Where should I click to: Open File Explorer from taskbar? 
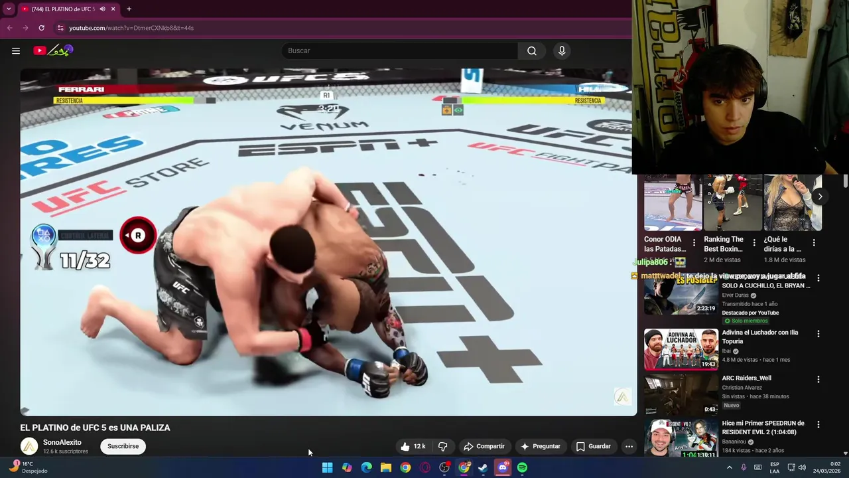point(386,467)
